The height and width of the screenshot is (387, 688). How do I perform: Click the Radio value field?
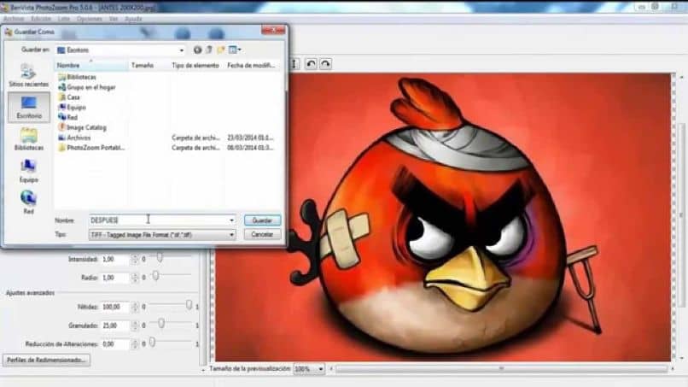point(115,278)
